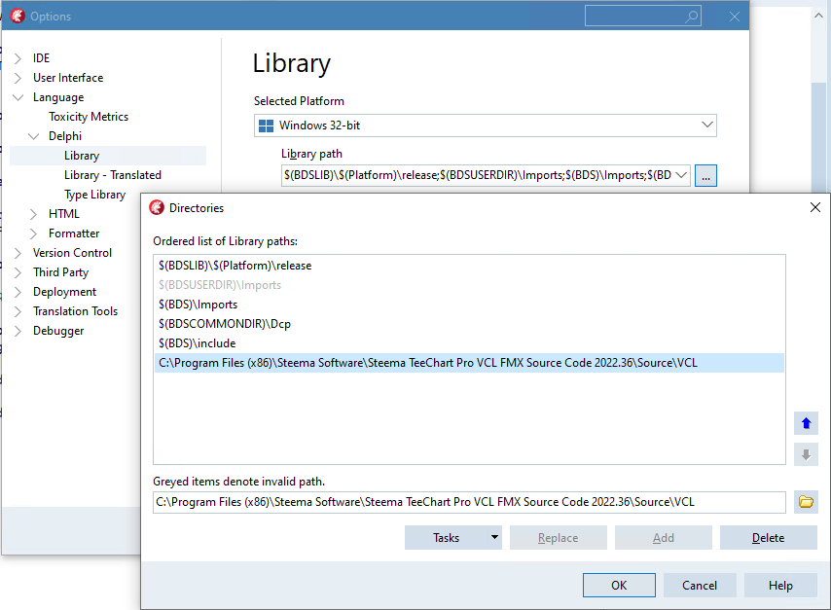Select Type Library tree item
Viewport: 831px width, 610px height.
94,195
